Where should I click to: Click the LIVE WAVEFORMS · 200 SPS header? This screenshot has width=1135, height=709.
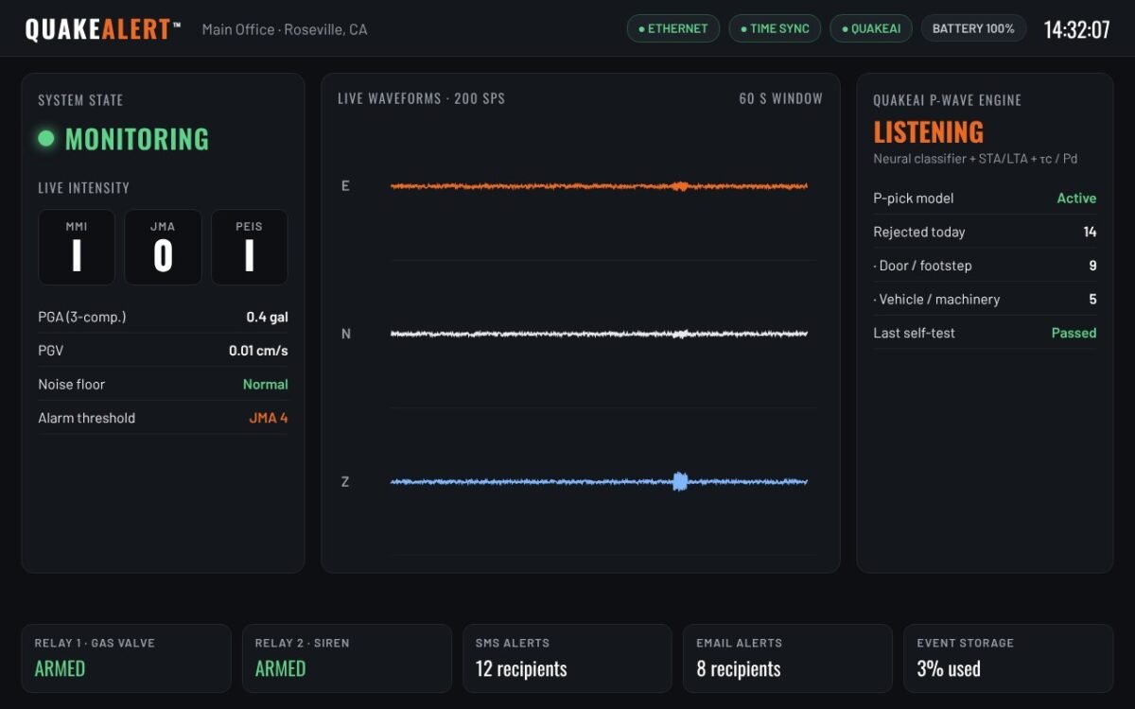421,98
